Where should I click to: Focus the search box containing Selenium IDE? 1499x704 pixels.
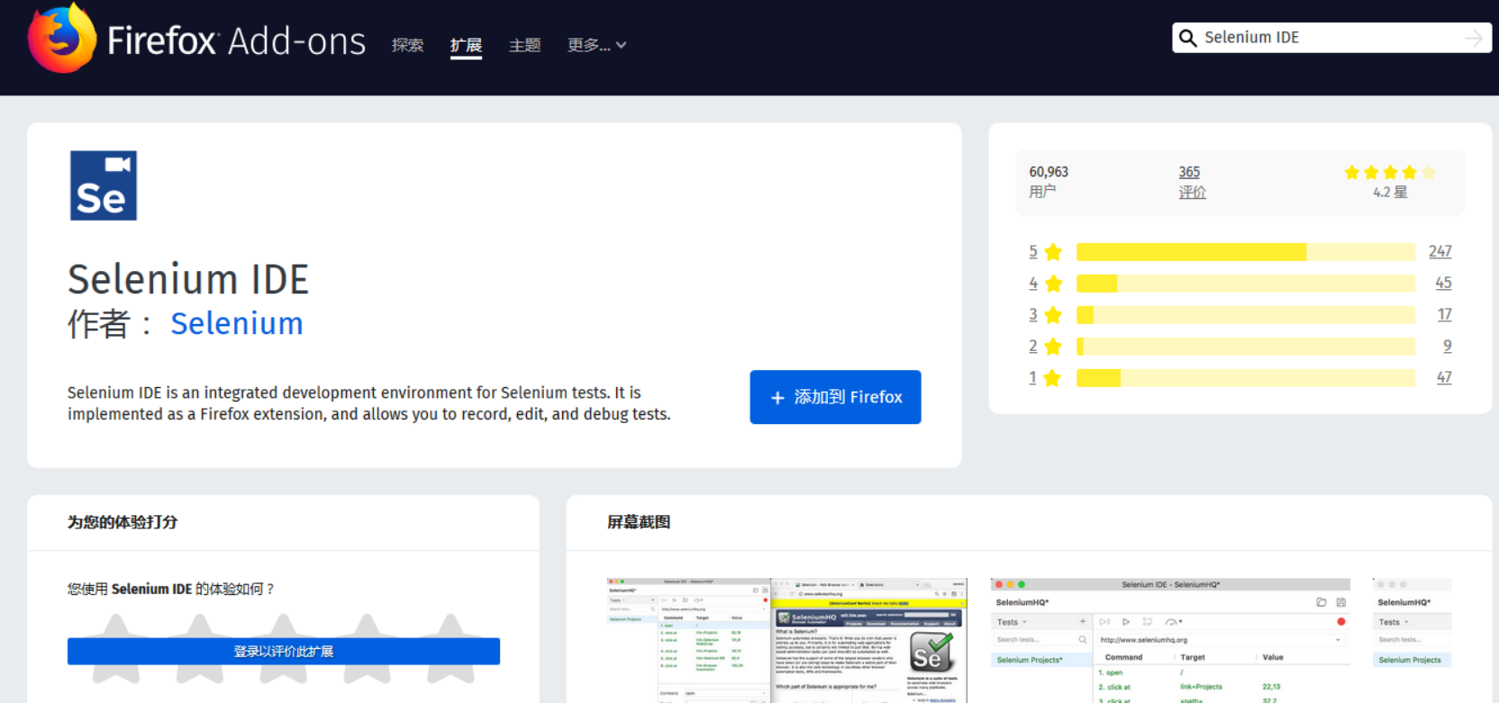[1331, 38]
